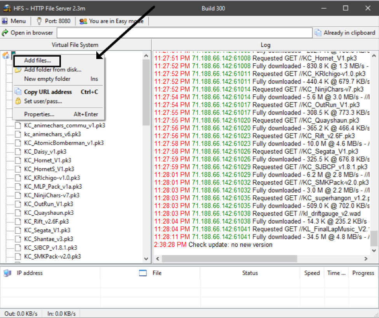Image resolution: width=379 pixels, height=318 pixels.
Task: Click file icon of KC_MLP_Pack_v1a.pk3
Action: 18,186
